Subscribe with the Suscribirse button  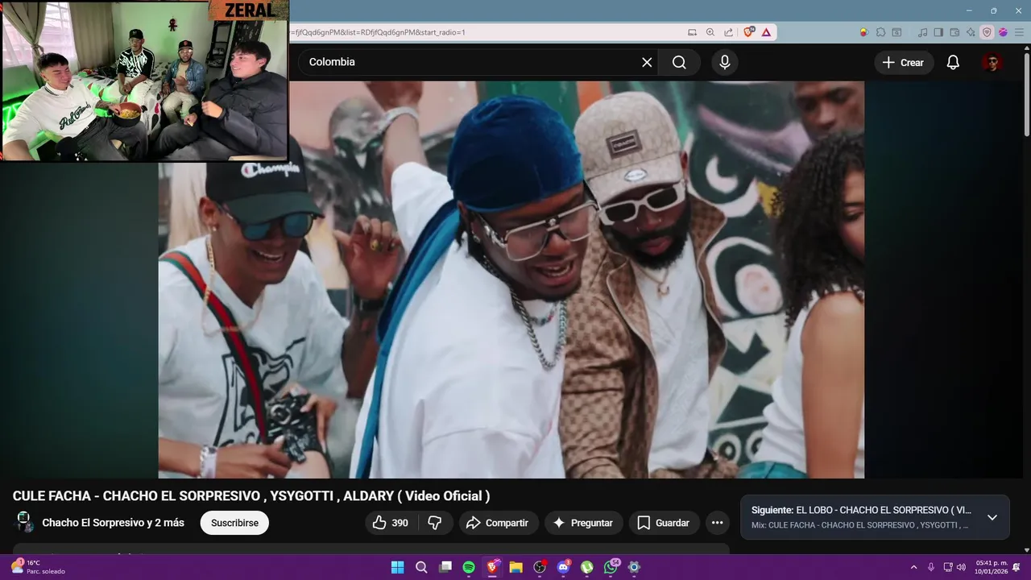click(x=234, y=523)
